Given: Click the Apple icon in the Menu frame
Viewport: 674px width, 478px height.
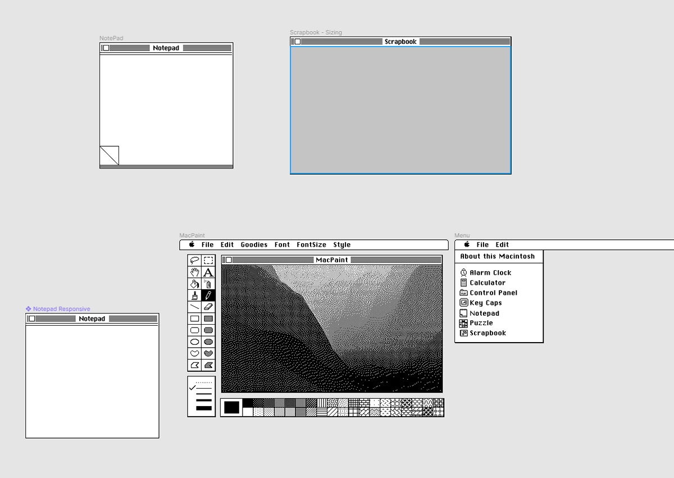Looking at the screenshot, I should (x=467, y=244).
